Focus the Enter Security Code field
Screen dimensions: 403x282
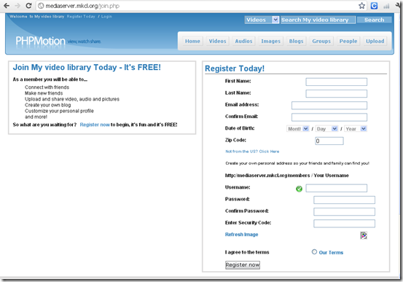tap(344, 224)
